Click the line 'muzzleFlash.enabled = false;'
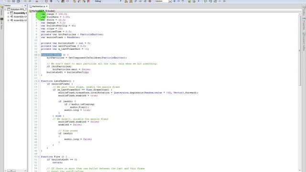The image size is (306, 172). point(78,122)
